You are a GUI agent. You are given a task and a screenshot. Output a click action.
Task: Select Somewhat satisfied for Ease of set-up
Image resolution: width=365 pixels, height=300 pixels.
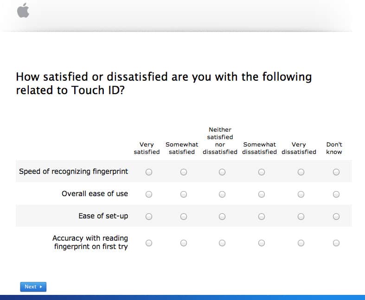point(184,217)
